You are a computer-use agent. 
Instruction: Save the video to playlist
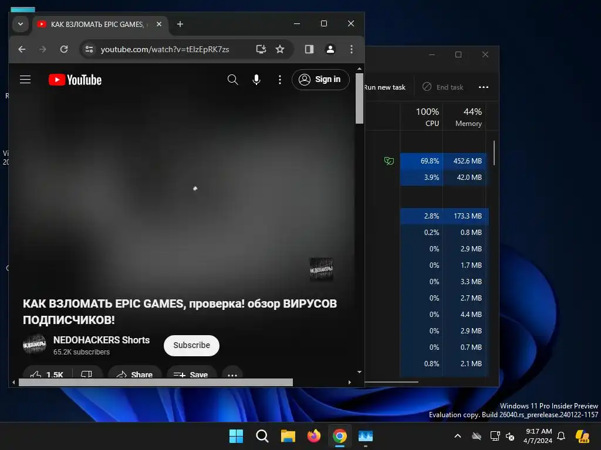click(191, 373)
